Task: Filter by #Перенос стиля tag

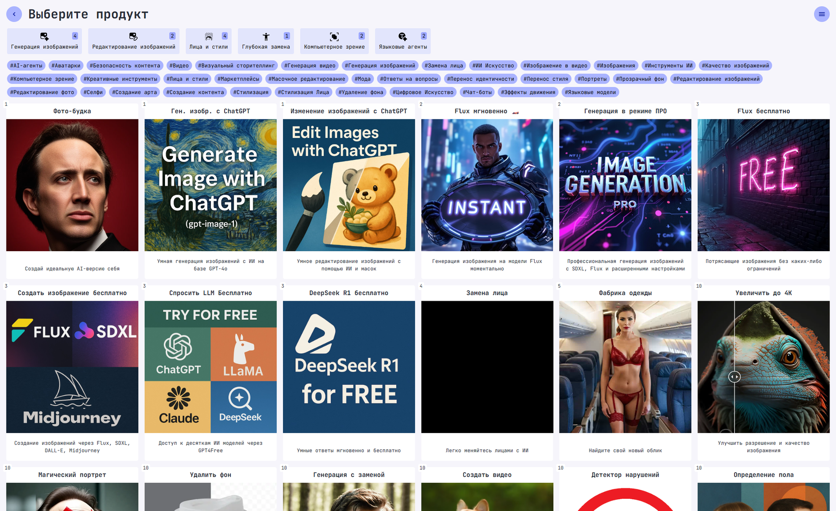Action: [x=546, y=79]
